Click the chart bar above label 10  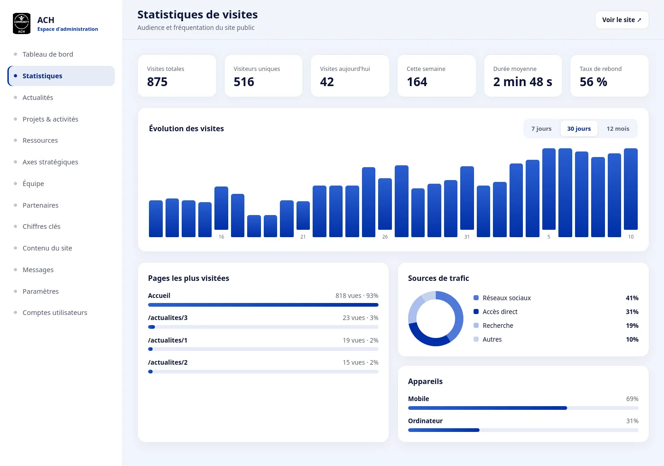[x=631, y=189]
